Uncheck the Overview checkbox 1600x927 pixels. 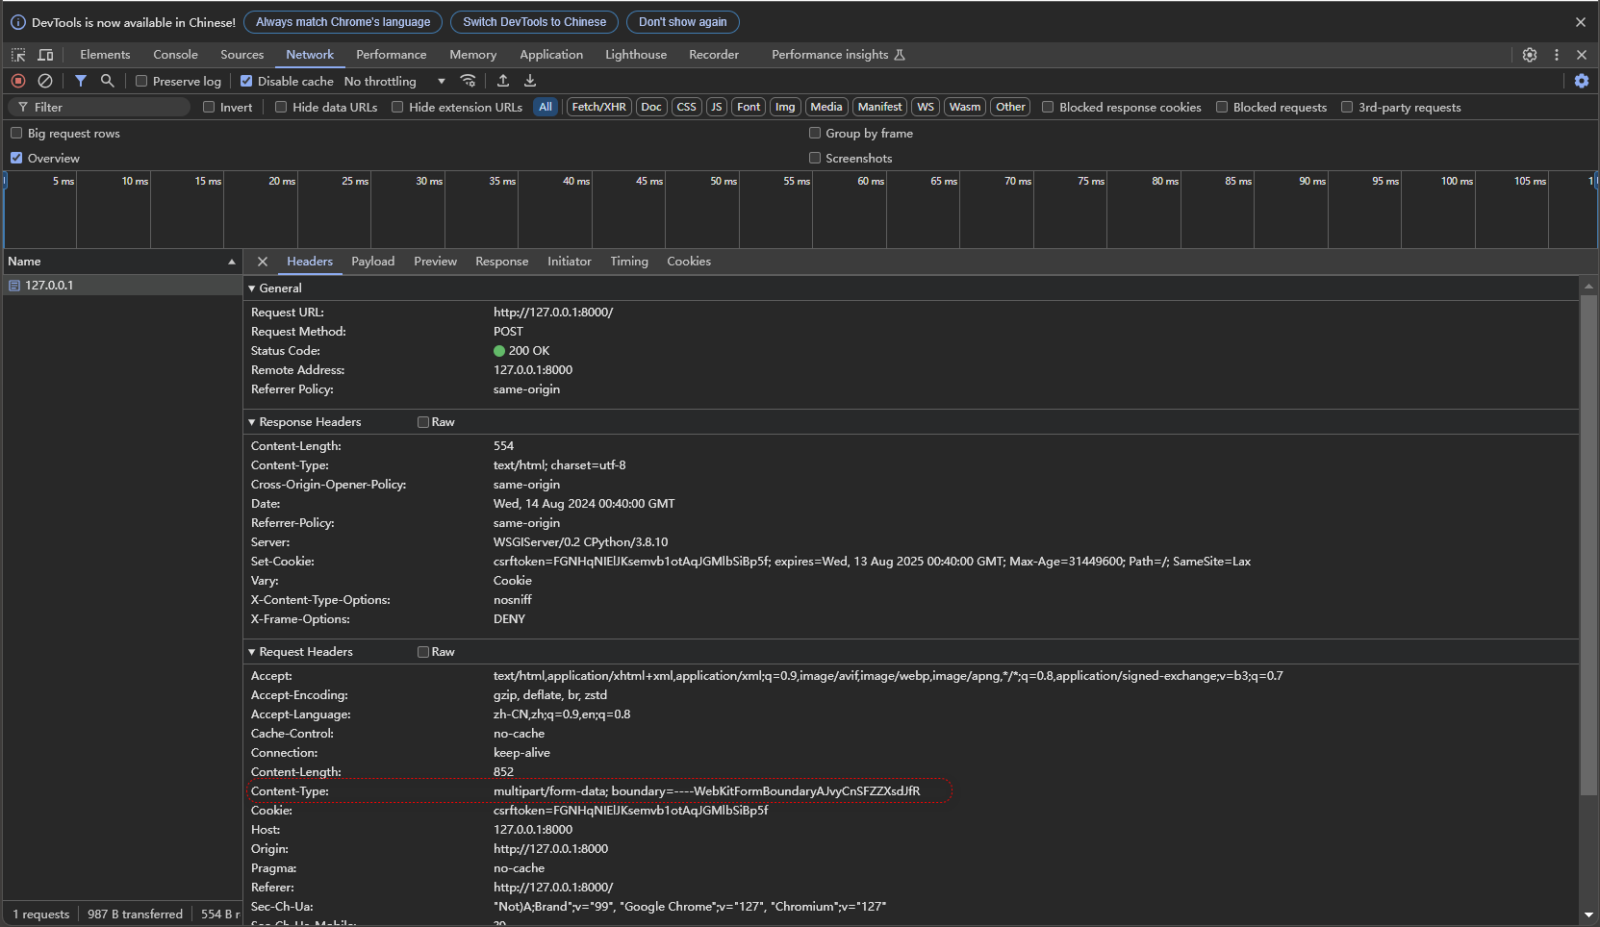point(16,158)
